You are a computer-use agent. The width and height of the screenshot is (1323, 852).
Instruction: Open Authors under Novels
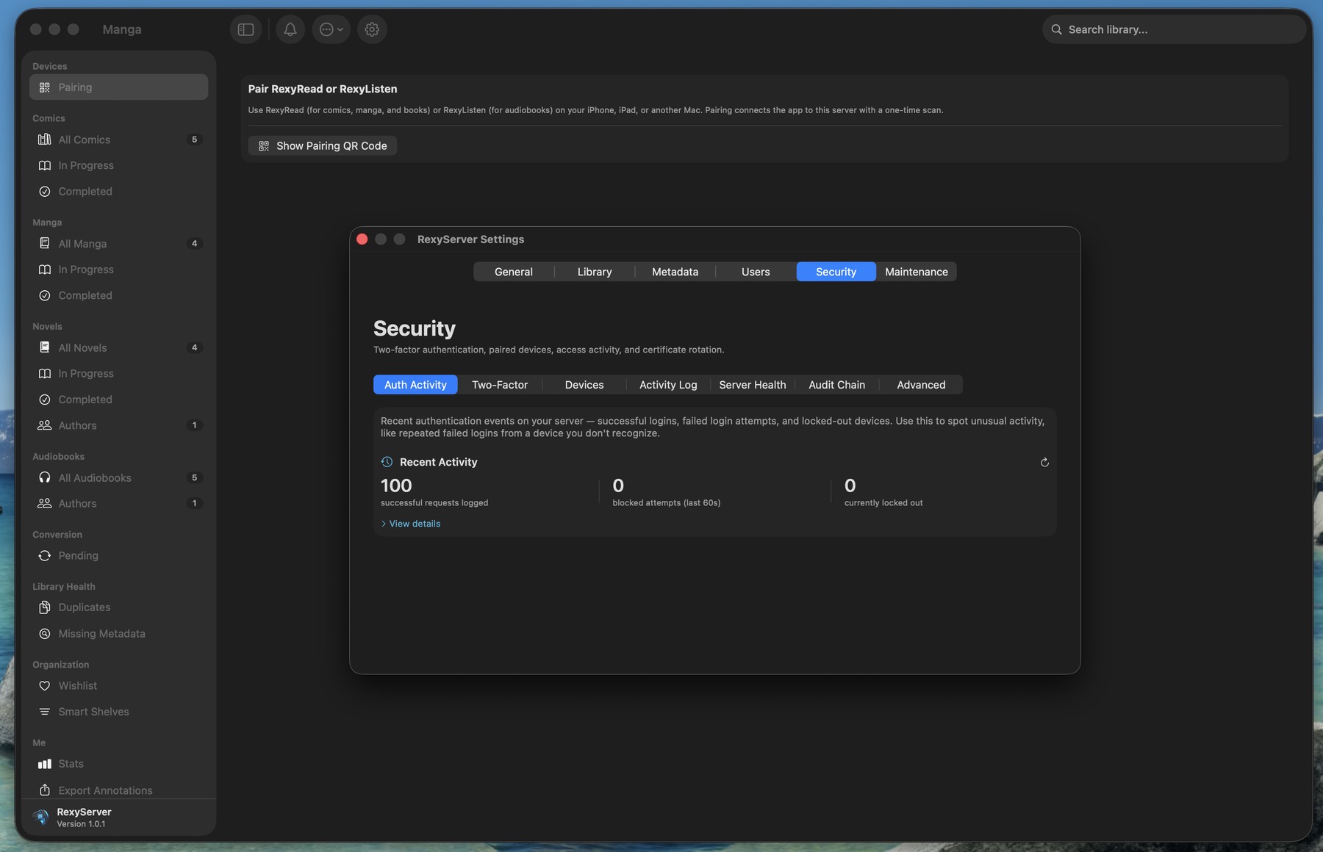[118, 425]
